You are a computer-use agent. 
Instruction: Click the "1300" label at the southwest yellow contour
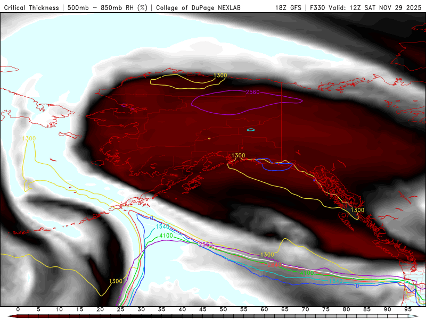pyautogui.click(x=116, y=281)
